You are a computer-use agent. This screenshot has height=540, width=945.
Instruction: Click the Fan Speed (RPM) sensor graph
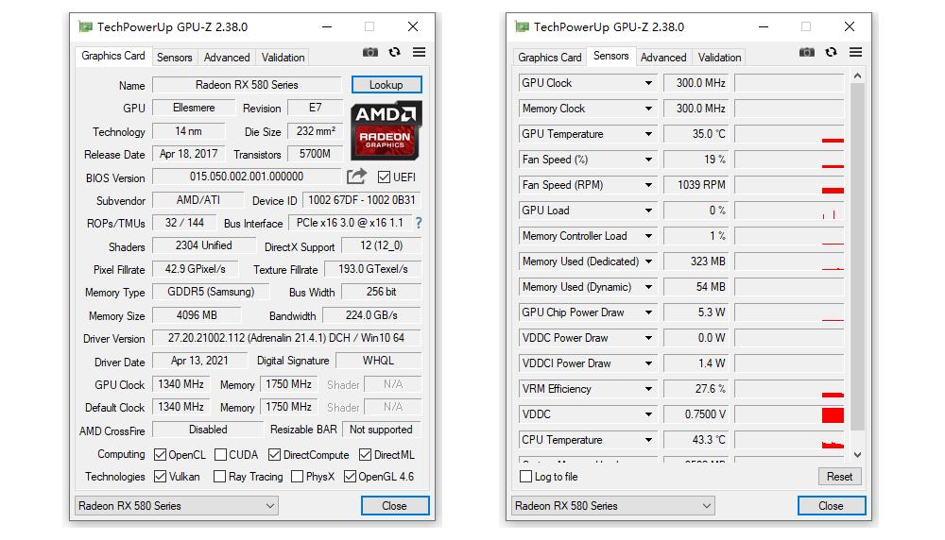coord(789,185)
